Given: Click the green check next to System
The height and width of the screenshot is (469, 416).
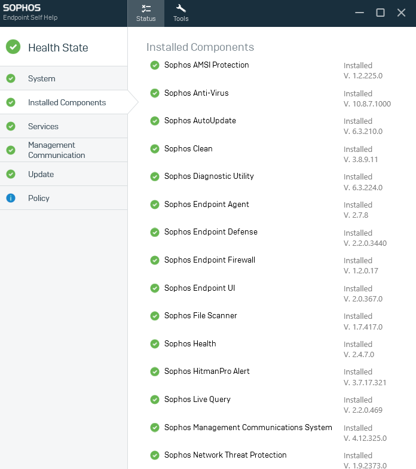Looking at the screenshot, I should coord(11,78).
